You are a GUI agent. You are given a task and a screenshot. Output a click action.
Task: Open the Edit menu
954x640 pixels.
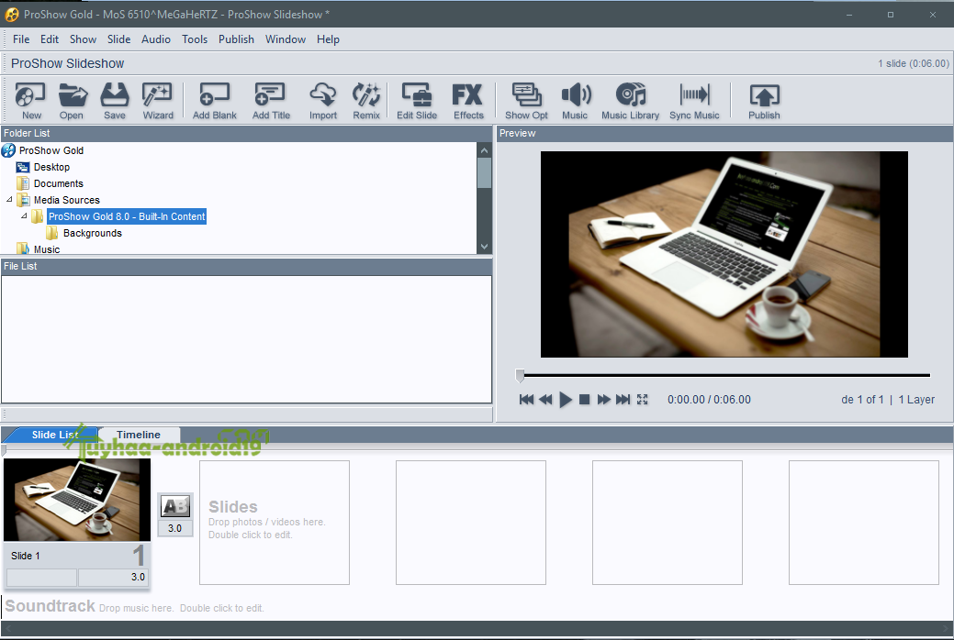50,39
